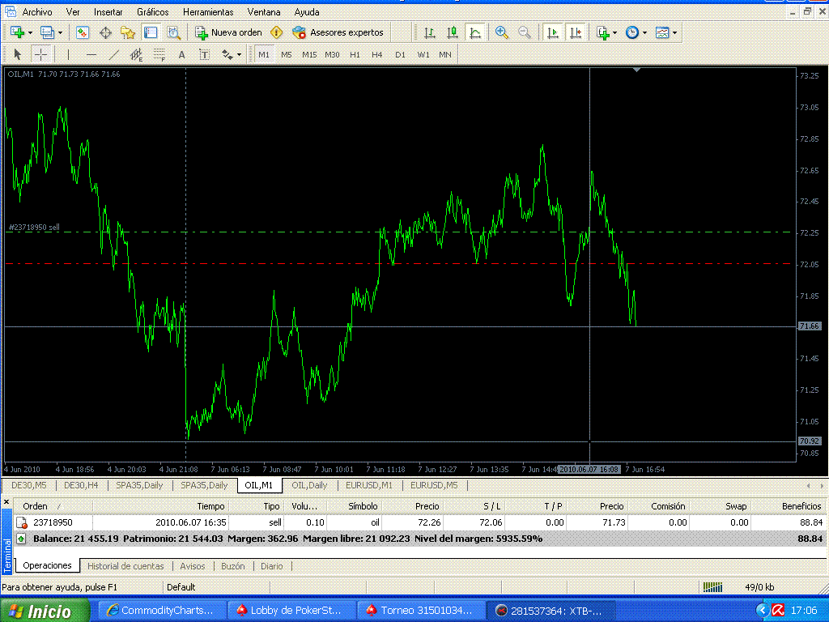Screen dimensions: 829x622
Task: Switch to the EURUSD,M1 chart tab
Action: coord(368,485)
